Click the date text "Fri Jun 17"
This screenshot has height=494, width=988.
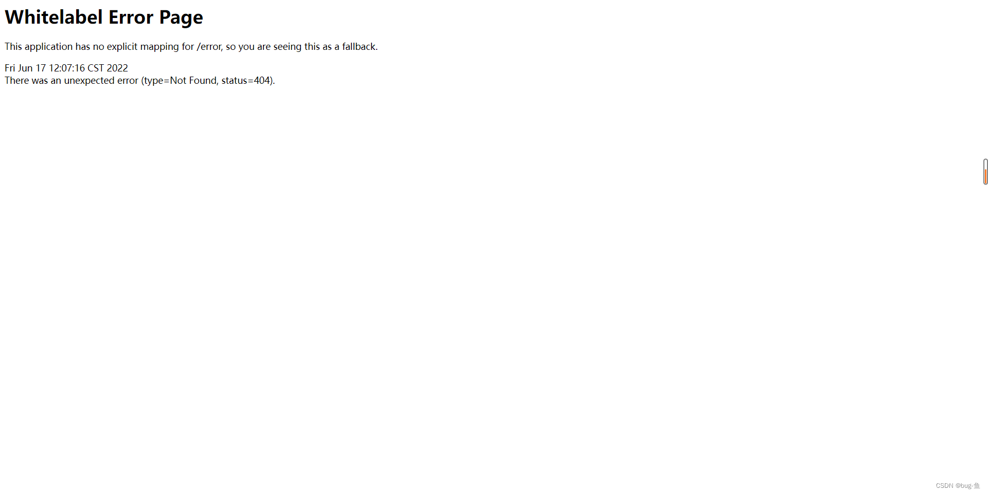click(25, 68)
